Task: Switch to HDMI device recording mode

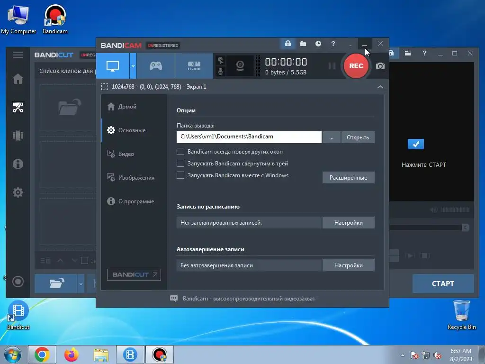Action: 194,66
